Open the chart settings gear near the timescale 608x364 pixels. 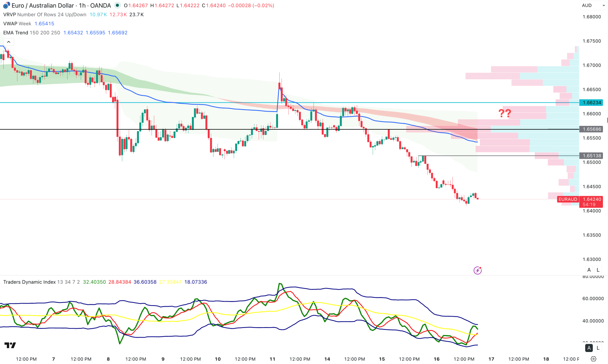(594, 359)
